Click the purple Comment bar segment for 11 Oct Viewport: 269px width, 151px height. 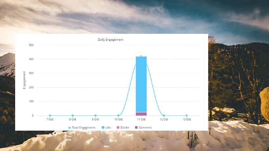141,114
